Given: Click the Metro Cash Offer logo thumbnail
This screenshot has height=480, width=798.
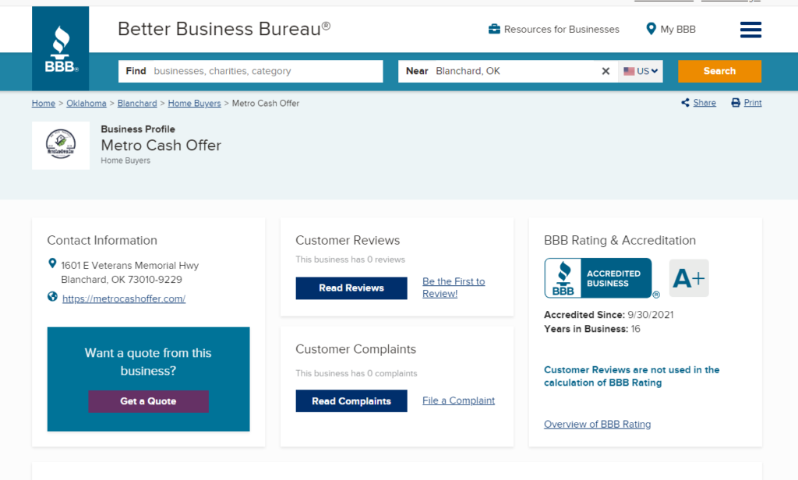Looking at the screenshot, I should click(x=61, y=145).
